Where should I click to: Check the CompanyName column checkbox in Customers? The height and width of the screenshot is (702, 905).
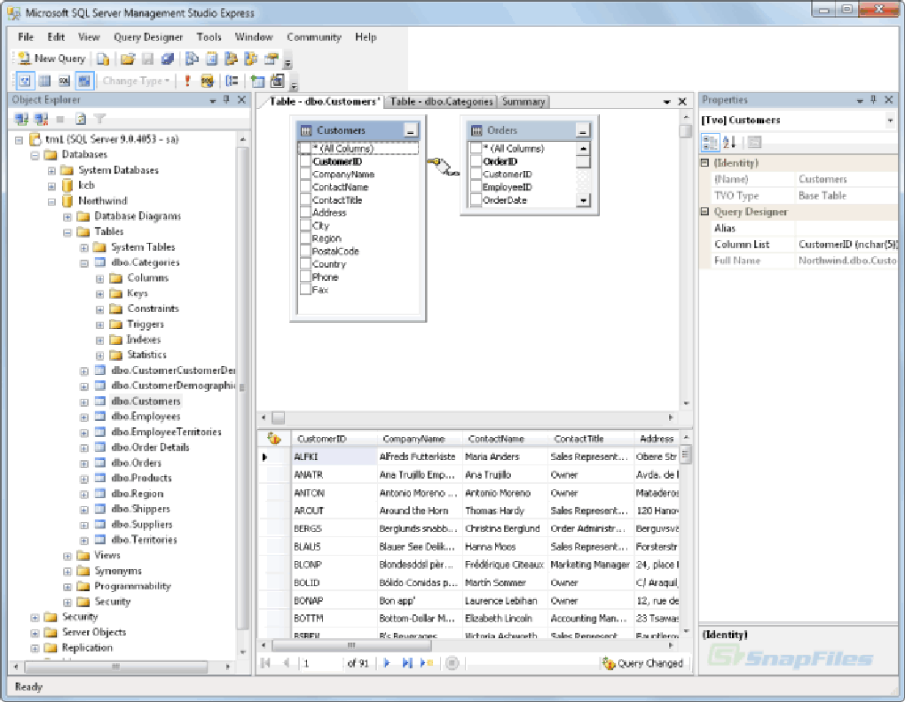click(x=305, y=175)
